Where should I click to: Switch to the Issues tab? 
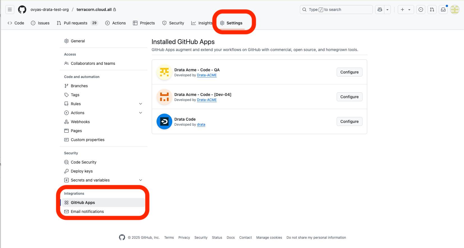[x=40, y=23]
